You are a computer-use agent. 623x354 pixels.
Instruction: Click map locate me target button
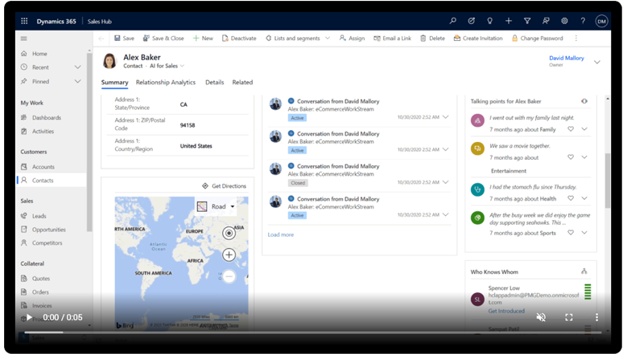pos(229,233)
